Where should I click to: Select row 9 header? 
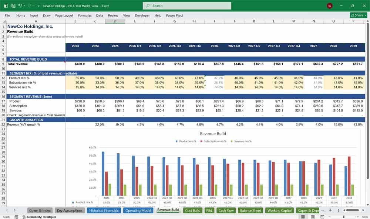tap(3, 64)
